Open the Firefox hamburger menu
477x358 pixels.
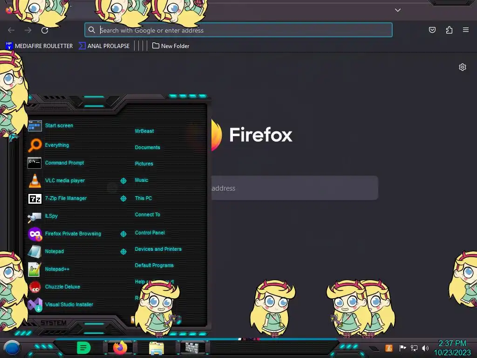(x=466, y=30)
